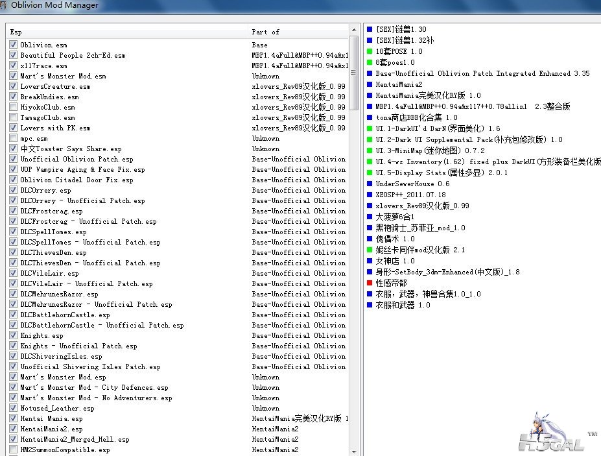Select BreakUndies.esm plugin row
Viewport: 601px width, 456px height.
coord(178,97)
